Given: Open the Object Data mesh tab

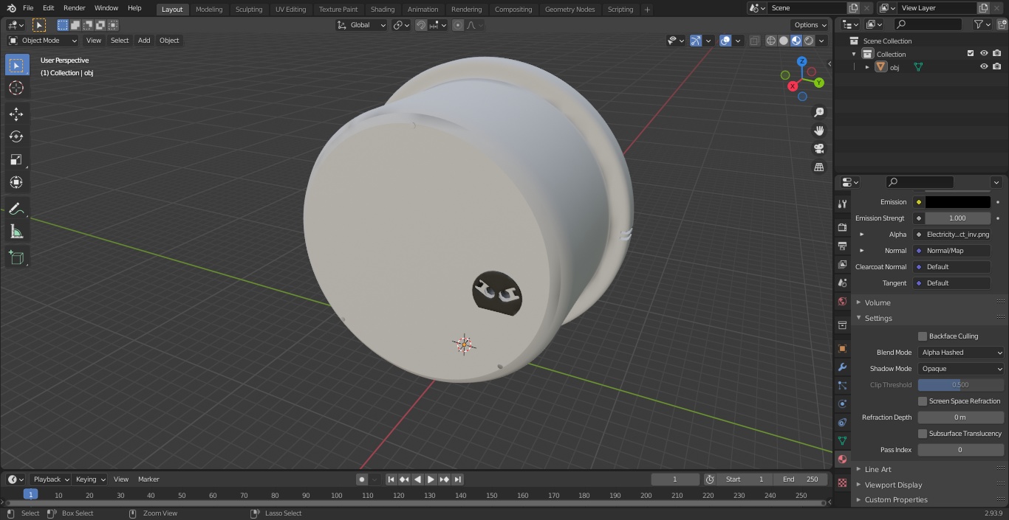Looking at the screenshot, I should pyautogui.click(x=842, y=440).
